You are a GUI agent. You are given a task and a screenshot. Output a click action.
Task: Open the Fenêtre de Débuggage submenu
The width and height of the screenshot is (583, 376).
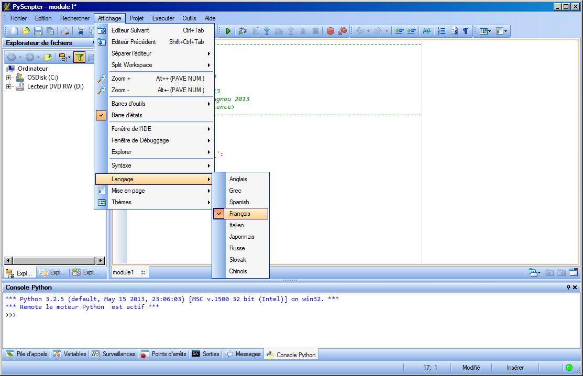pos(155,140)
